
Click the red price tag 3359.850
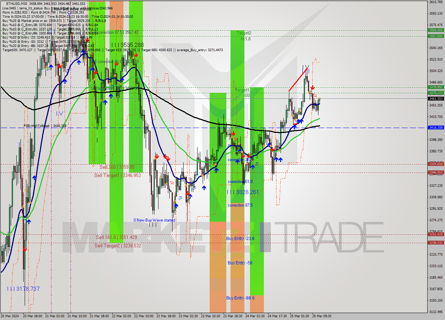click(x=436, y=164)
